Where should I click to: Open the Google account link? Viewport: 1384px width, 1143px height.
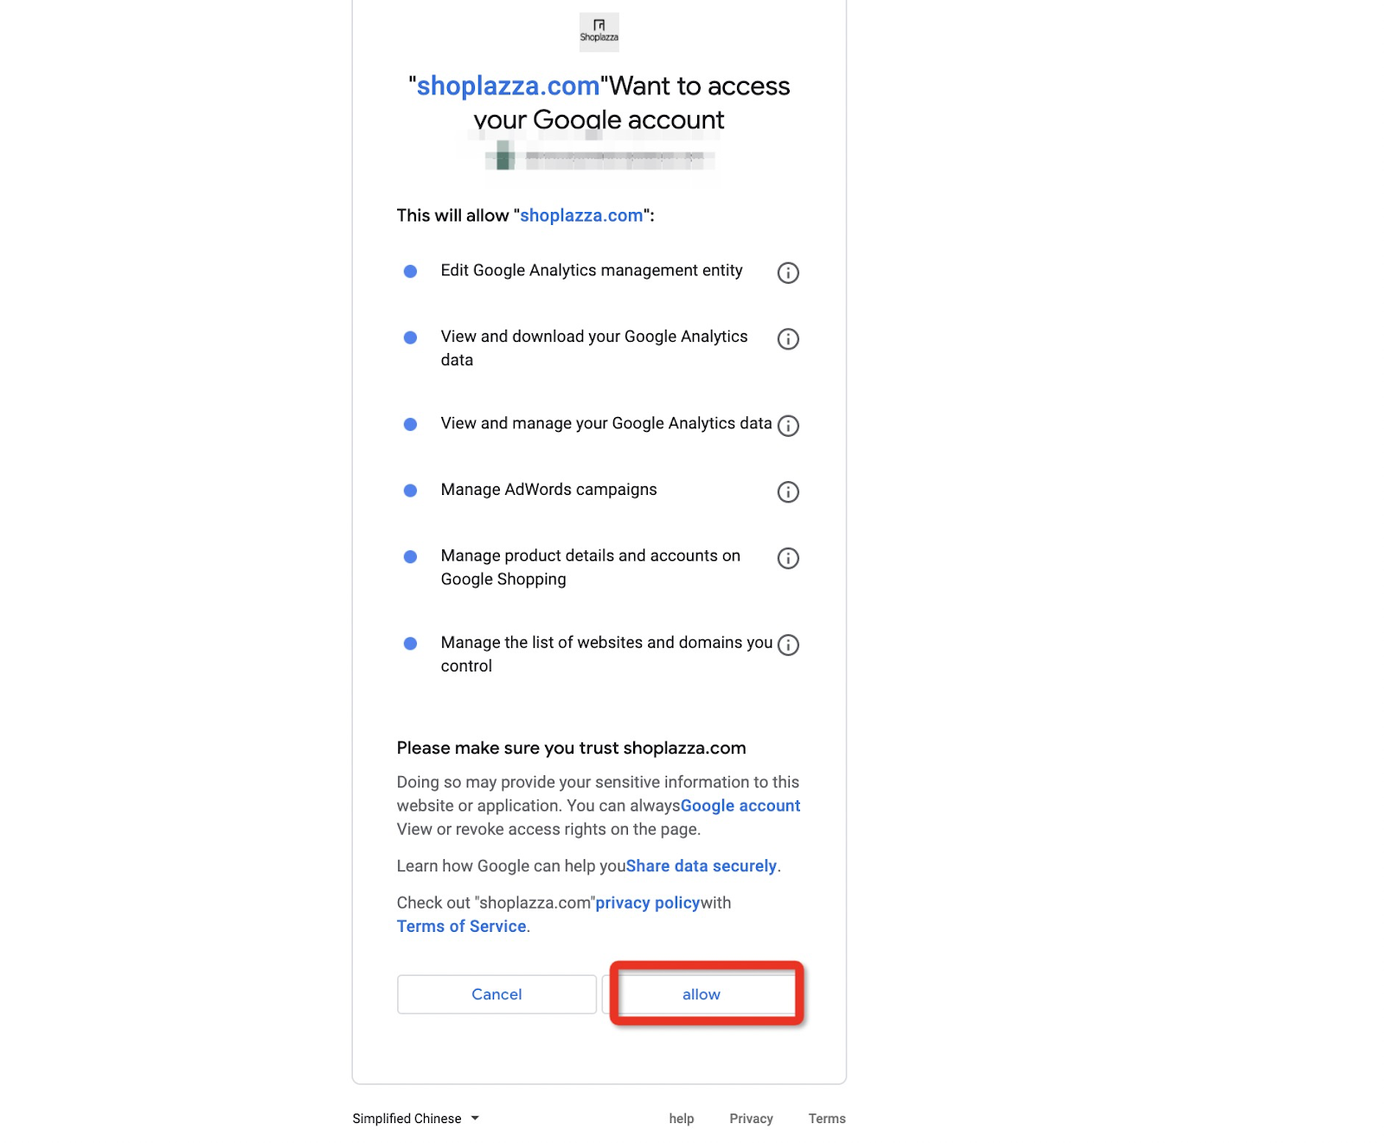pyautogui.click(x=740, y=806)
